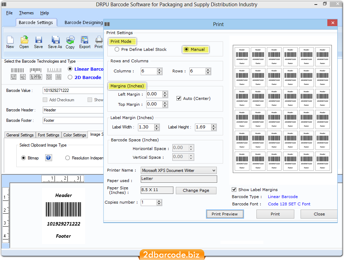
Task: Click the last 2D barcode sample icon
Action: [x=58, y=77]
